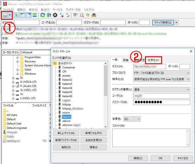Toggle message log display toolbar icon
Image resolution: width=195 pixels, height=164 pixels.
(x=16, y=15)
